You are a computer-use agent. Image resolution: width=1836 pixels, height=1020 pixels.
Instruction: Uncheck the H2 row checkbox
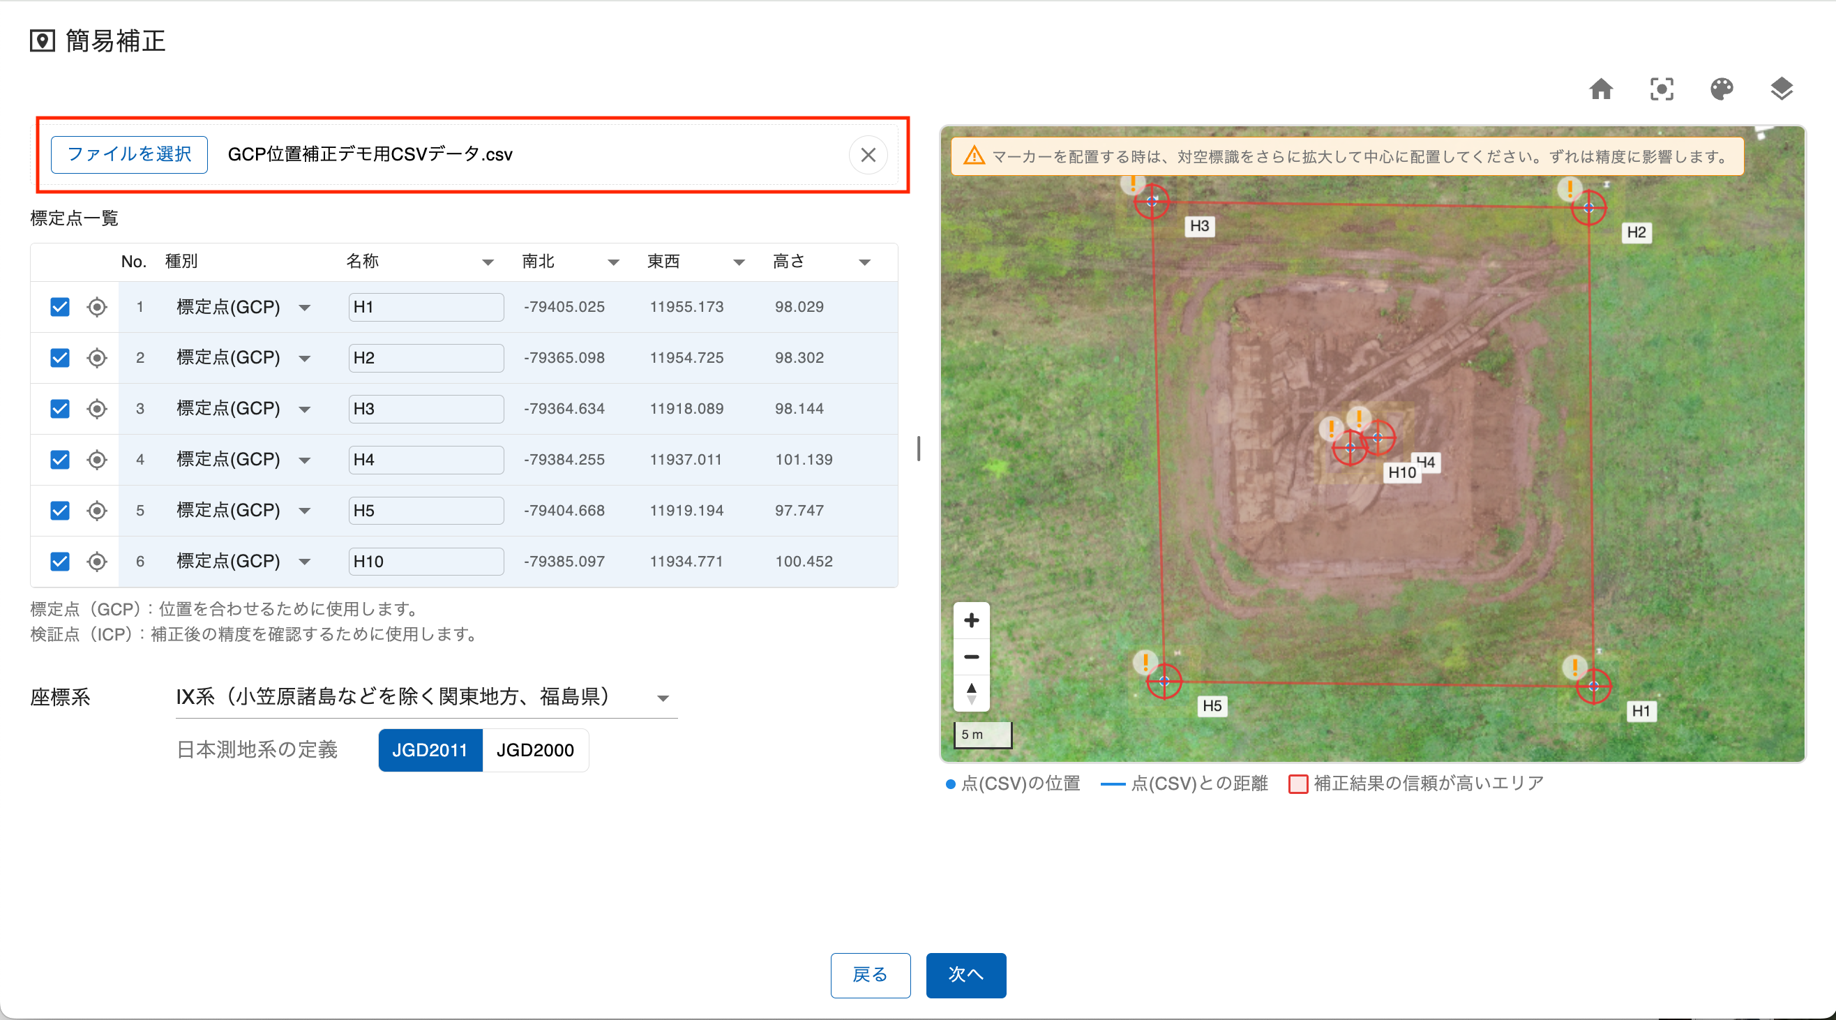pos(60,358)
